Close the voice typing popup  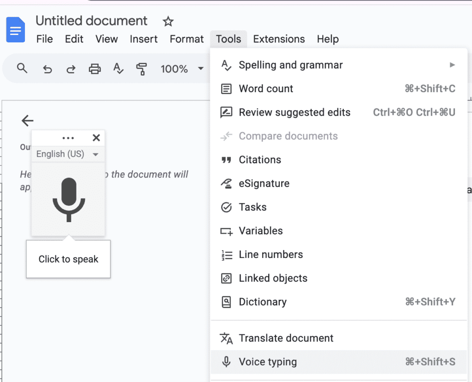tap(96, 137)
